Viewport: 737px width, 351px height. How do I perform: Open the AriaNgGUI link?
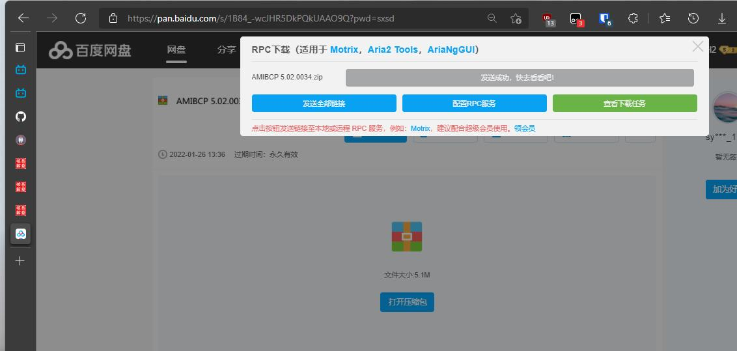[451, 49]
